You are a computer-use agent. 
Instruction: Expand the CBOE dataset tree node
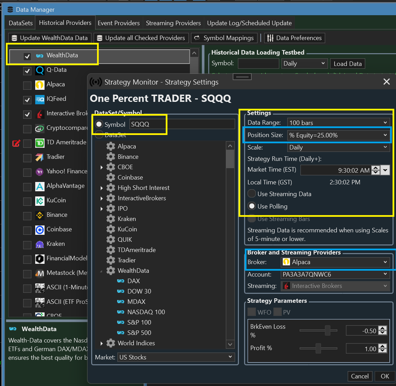click(102, 167)
